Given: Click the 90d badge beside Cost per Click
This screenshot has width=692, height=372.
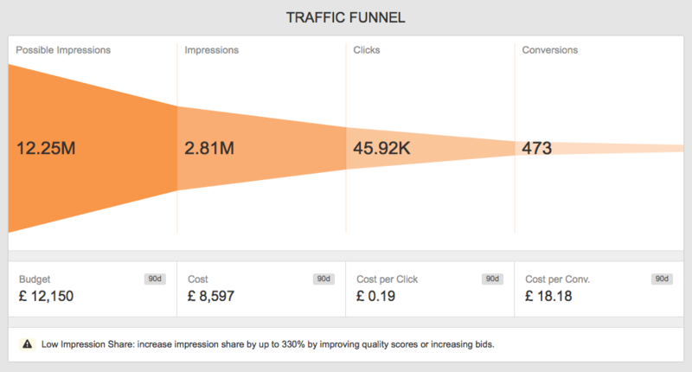Looking at the screenshot, I should pos(492,279).
